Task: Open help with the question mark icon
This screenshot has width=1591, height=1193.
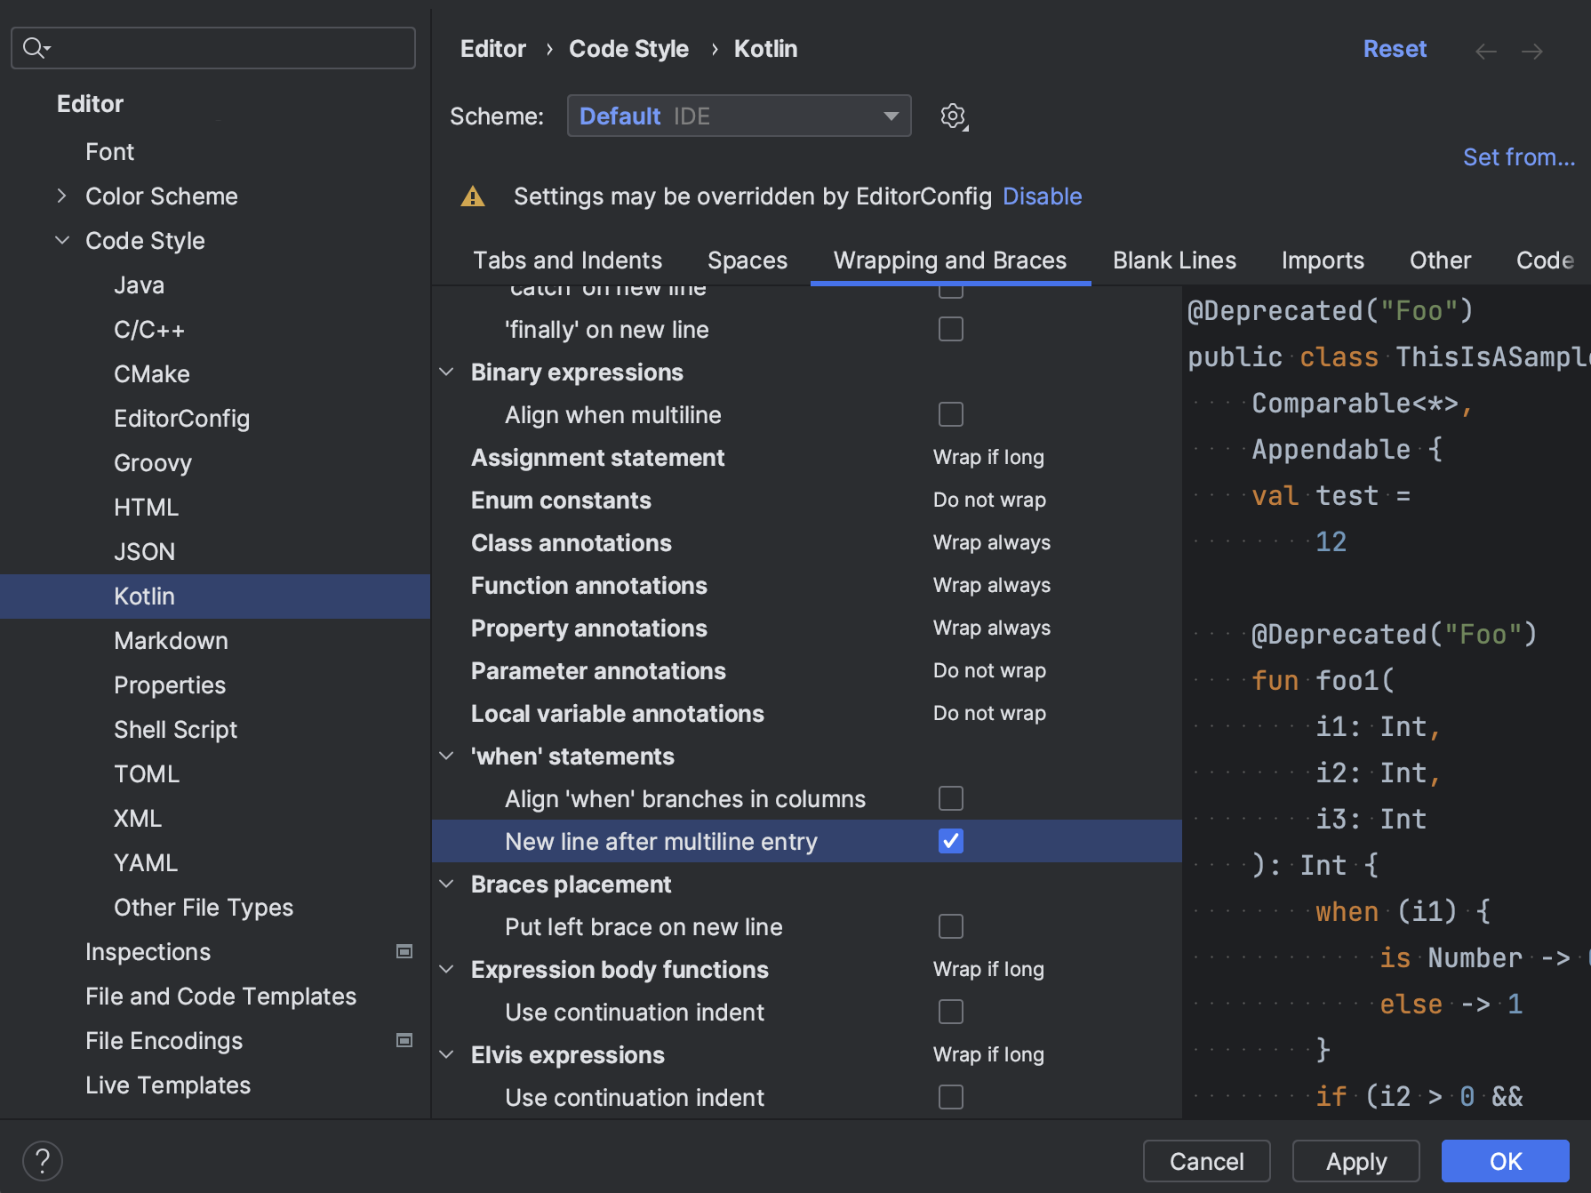Action: pos(43,1161)
